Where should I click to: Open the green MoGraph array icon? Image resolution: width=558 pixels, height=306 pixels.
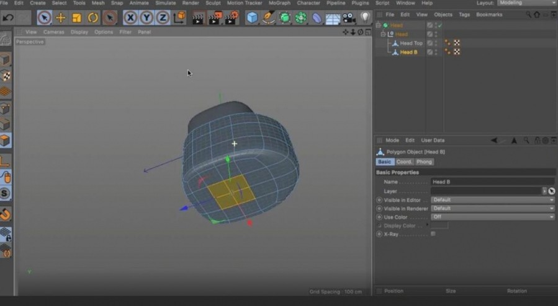pos(300,17)
